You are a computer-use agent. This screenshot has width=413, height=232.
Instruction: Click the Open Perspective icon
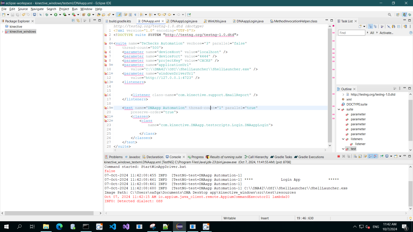pyautogui.click(x=398, y=14)
